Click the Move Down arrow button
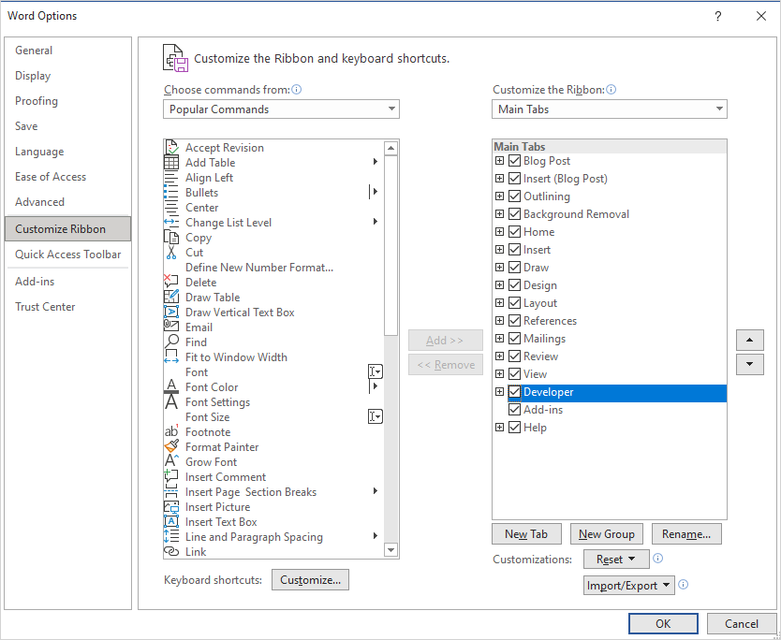 pyautogui.click(x=750, y=364)
